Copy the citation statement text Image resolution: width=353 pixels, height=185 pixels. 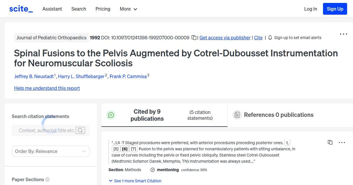pyautogui.click(x=330, y=142)
